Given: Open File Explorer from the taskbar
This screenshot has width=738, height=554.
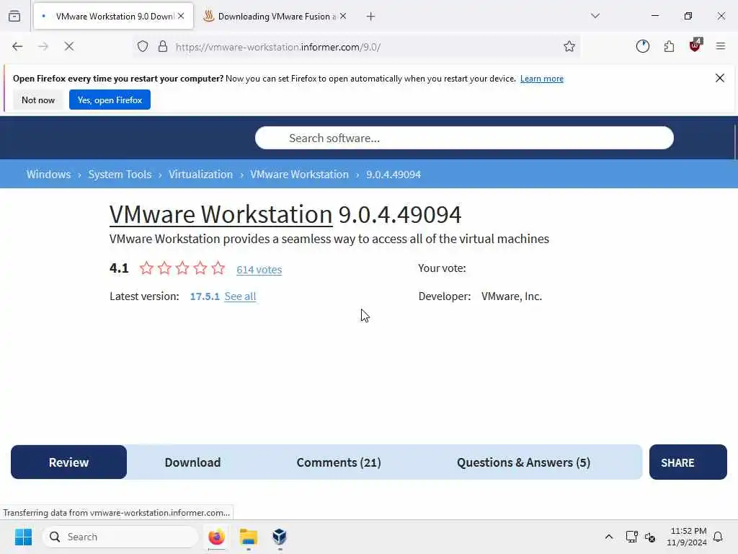Looking at the screenshot, I should click(249, 537).
